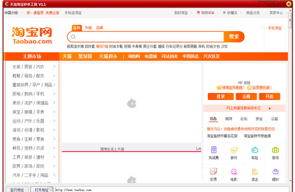
Task: Open 司法拍卖 in the nav bar
Action: tap(170, 57)
